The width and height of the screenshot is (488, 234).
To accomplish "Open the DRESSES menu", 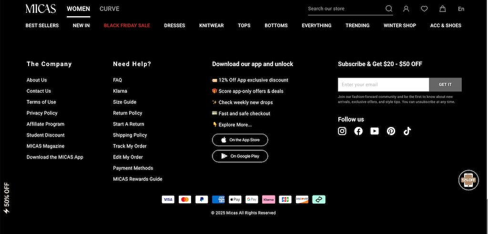I will 174,26.
